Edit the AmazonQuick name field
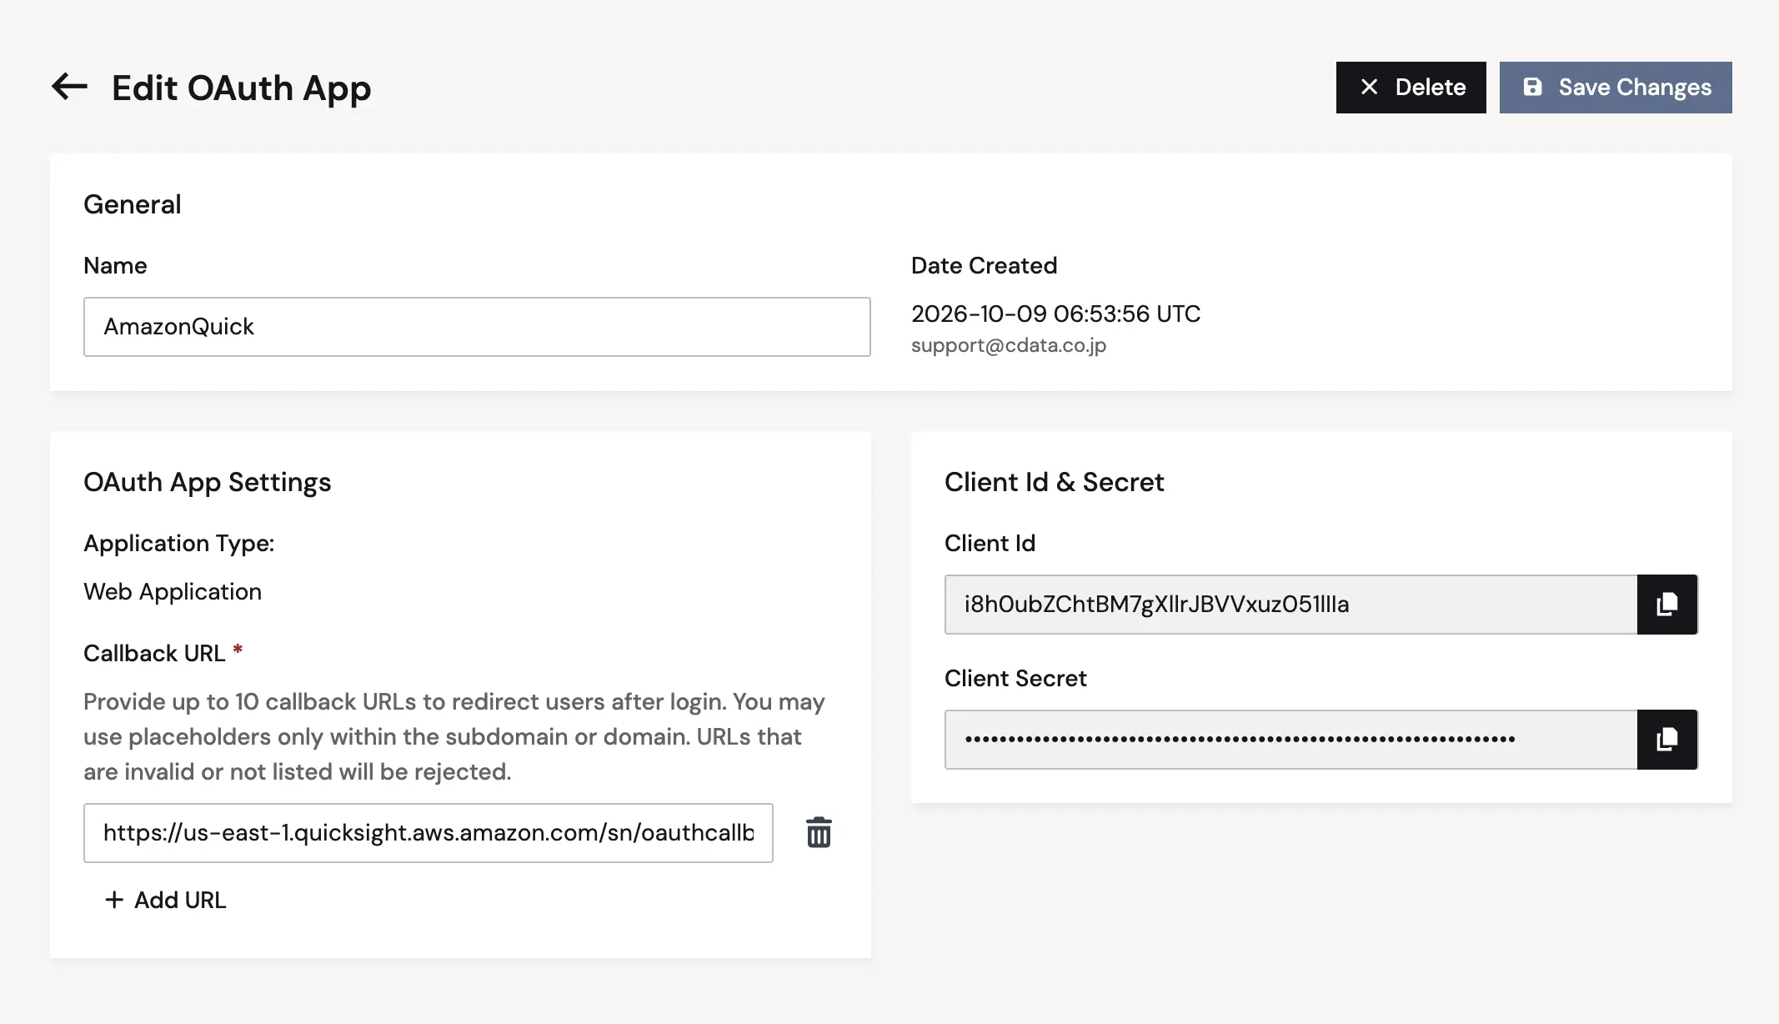This screenshot has width=1779, height=1024. point(477,327)
